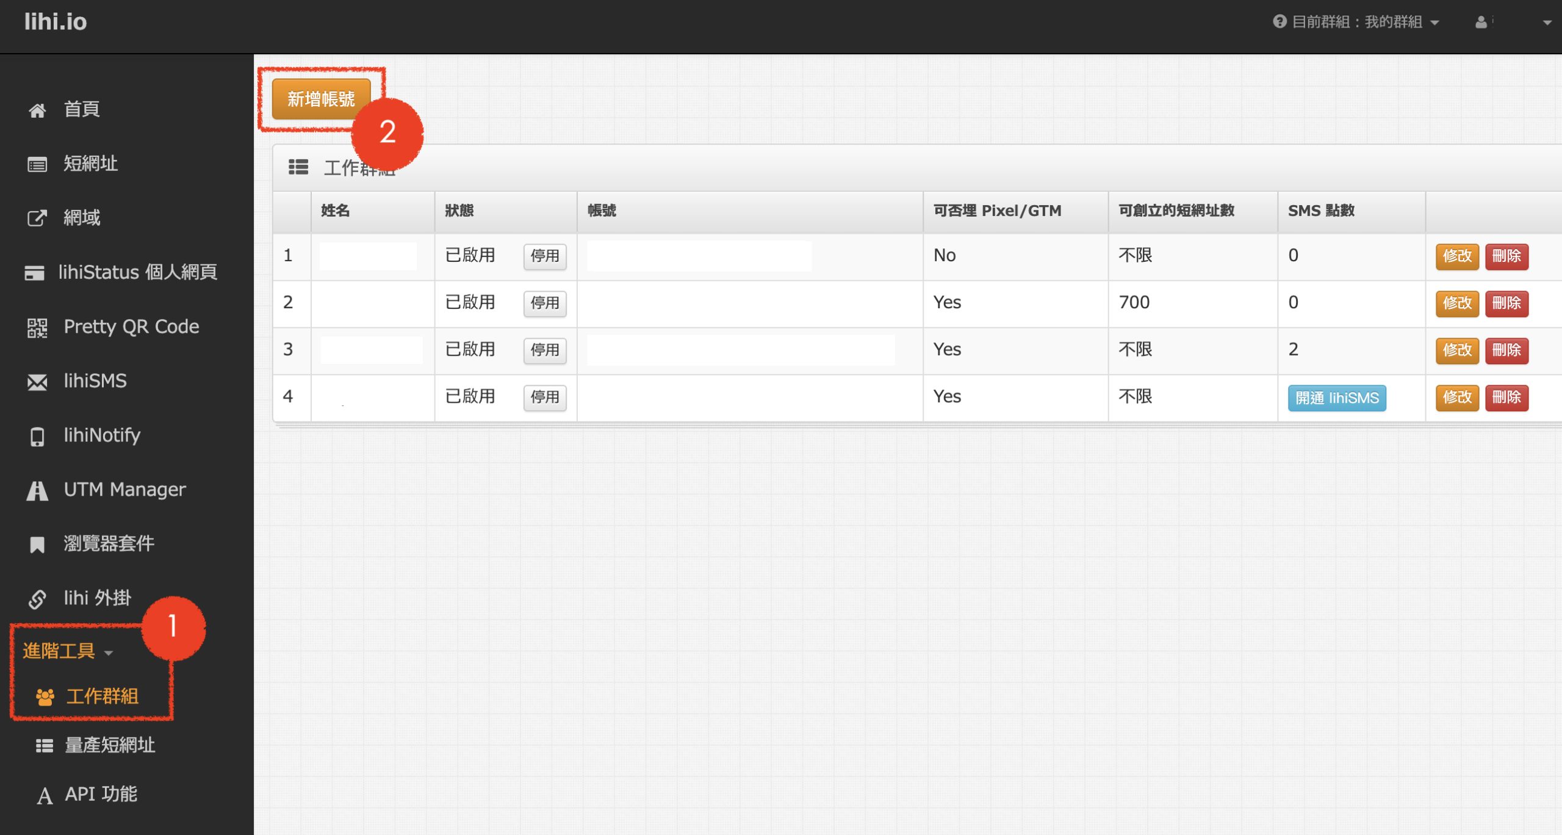Click the help question-mark icon in header

tap(1279, 22)
